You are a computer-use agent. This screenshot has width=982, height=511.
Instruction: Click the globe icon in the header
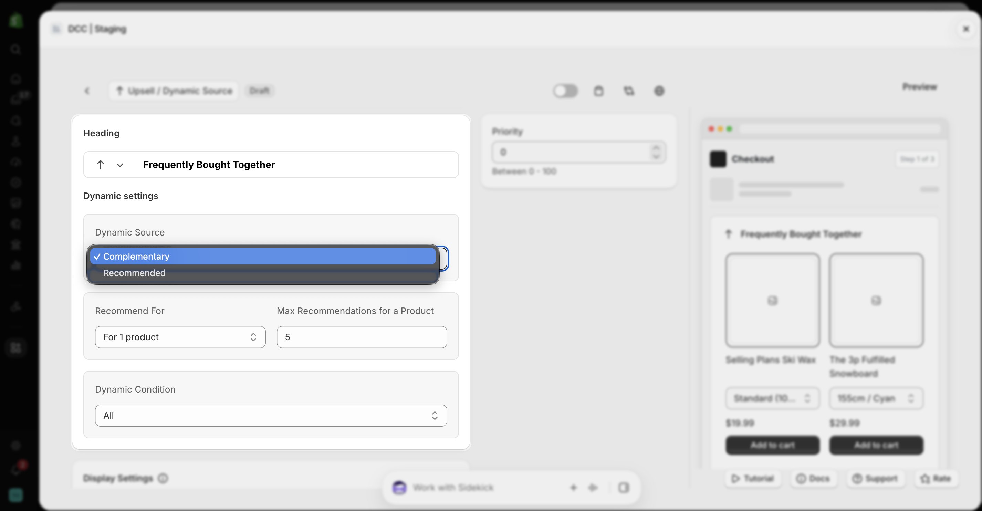659,91
